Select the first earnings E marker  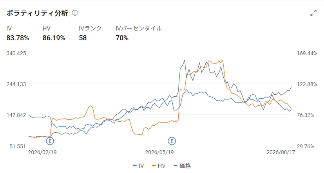(x=50, y=141)
